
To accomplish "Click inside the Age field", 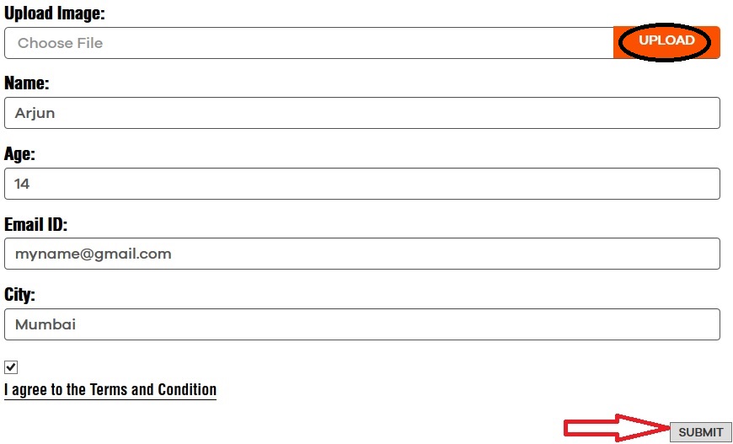I will [x=362, y=184].
